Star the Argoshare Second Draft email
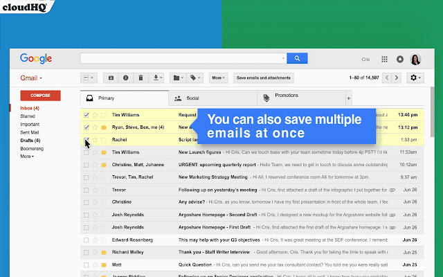The width and height of the screenshot is (443, 277). point(96,215)
